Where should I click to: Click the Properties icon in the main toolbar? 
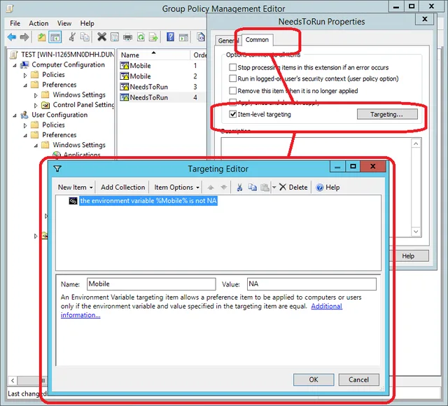pos(115,37)
